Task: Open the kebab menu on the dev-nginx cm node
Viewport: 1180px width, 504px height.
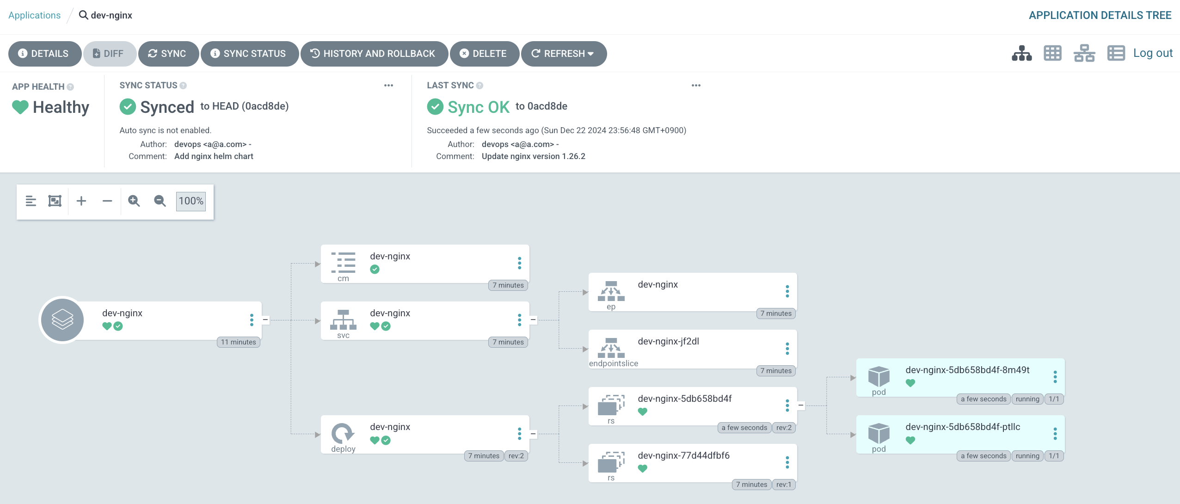Action: [x=519, y=263]
